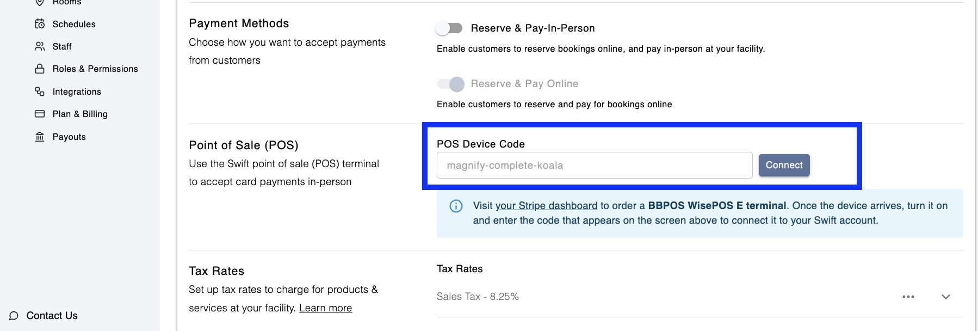Select the Staff sidebar item
Viewport: 978px width, 331px height.
click(62, 47)
